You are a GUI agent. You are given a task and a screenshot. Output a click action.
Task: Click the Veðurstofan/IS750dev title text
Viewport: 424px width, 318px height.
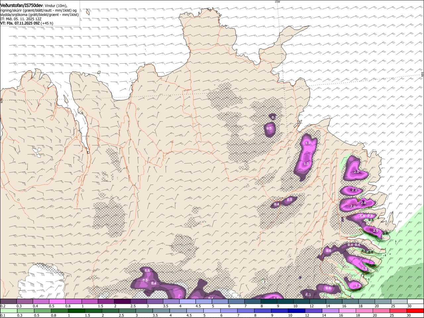tap(22, 5)
